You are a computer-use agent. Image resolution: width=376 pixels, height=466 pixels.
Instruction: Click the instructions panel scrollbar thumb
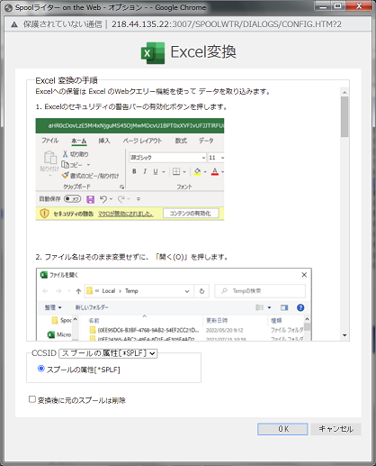(x=345, y=116)
